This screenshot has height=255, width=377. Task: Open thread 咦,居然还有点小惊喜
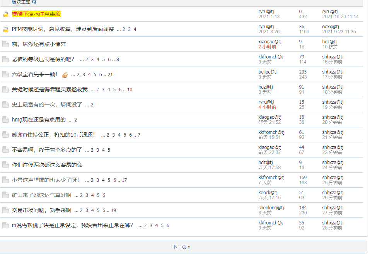pyautogui.click(x=39, y=44)
